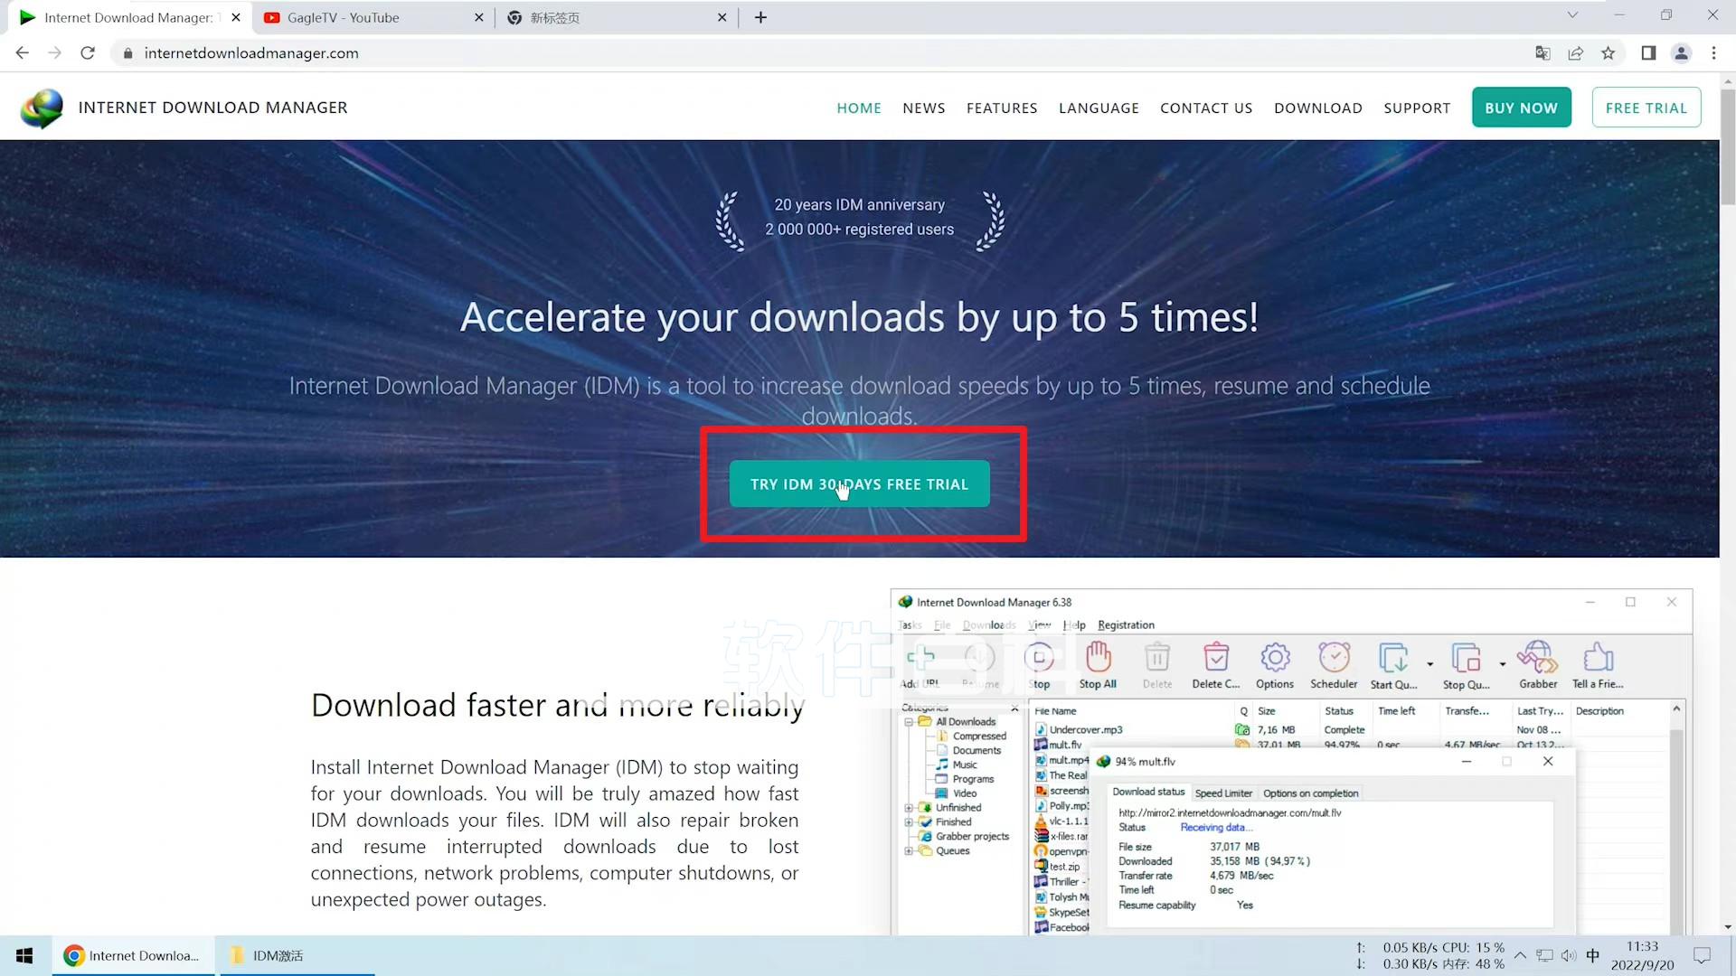The image size is (1736, 976).
Task: Expand the tab search chevron
Action: click(x=1572, y=15)
